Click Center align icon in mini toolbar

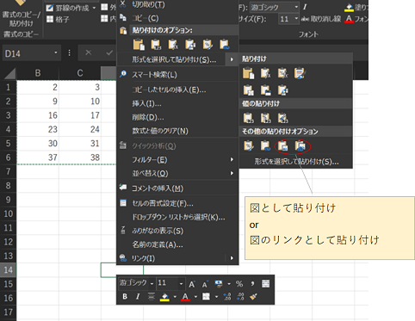(x=151, y=296)
